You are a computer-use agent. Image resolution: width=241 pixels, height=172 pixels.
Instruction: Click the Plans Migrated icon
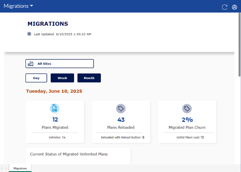(x=55, y=108)
